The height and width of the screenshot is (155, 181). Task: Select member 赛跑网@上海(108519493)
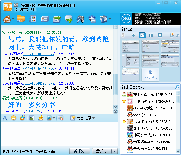coord(149,95)
